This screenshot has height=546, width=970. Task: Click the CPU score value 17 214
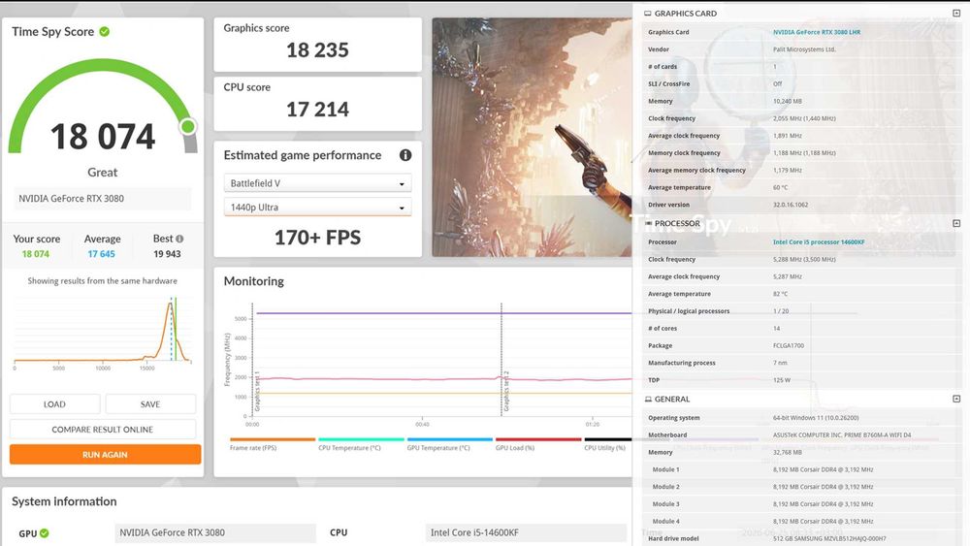point(317,110)
